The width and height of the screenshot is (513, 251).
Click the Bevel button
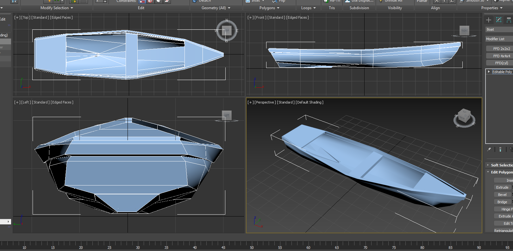tap(502, 195)
